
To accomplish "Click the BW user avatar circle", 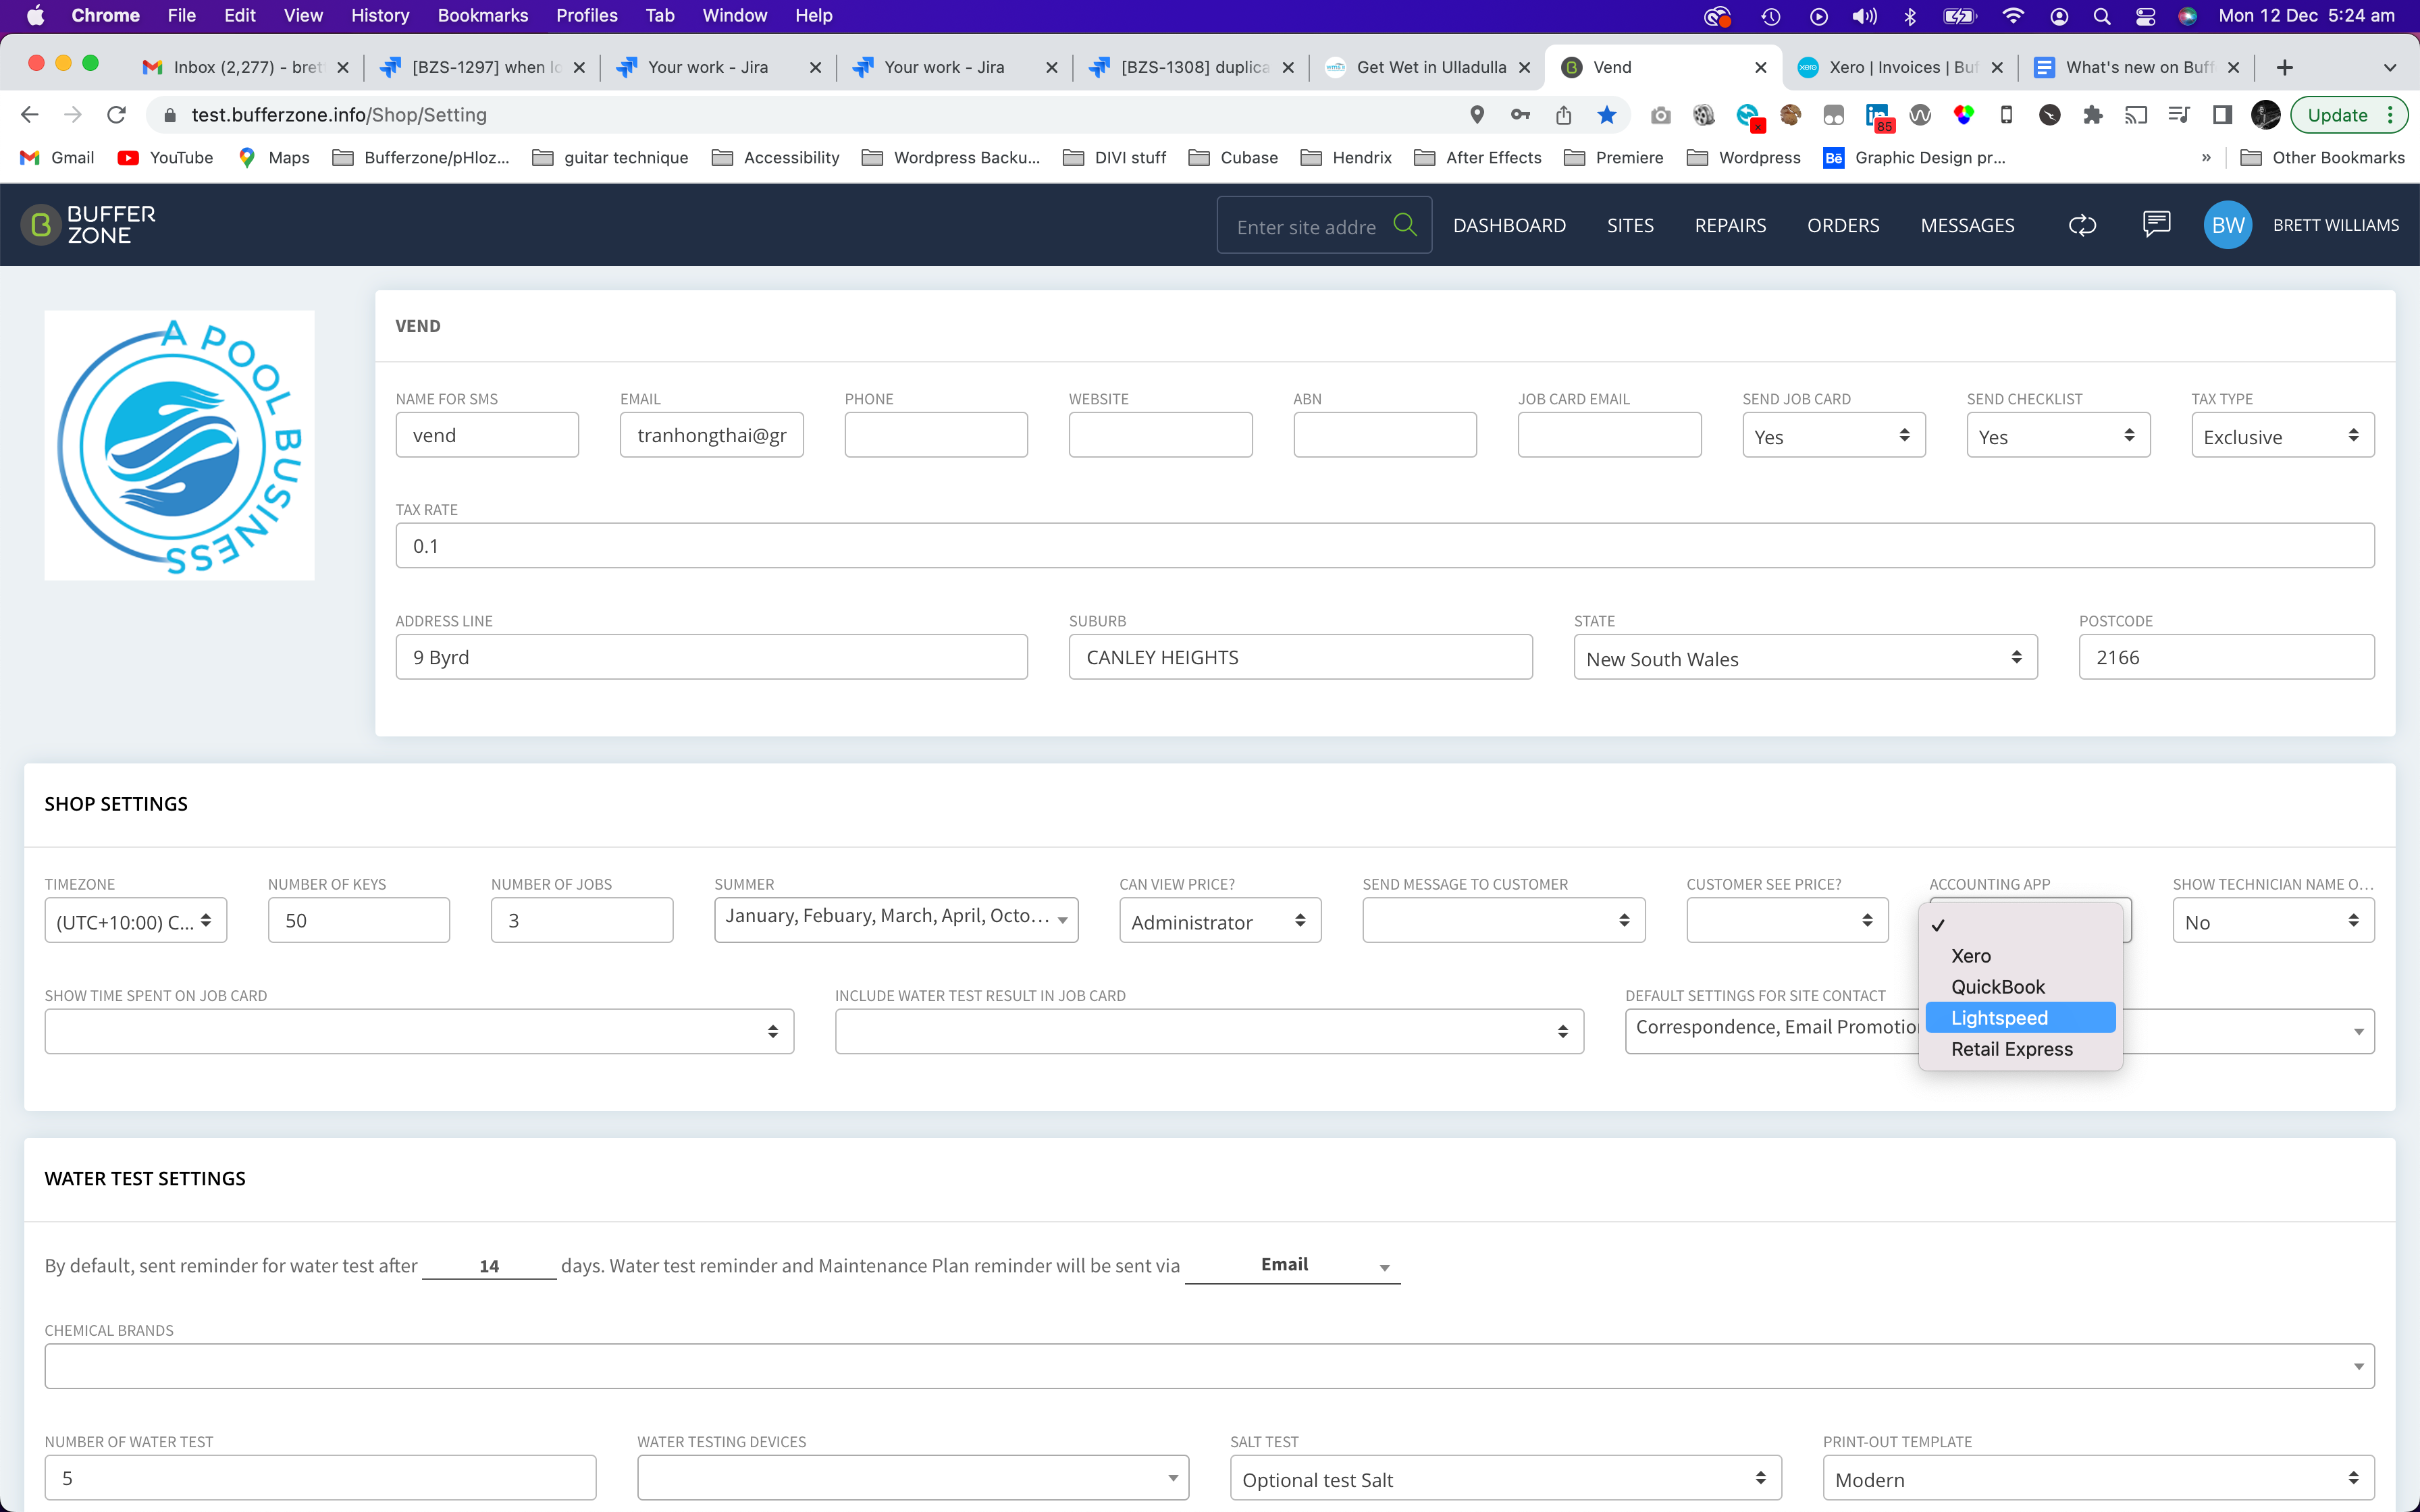I will click(2227, 225).
